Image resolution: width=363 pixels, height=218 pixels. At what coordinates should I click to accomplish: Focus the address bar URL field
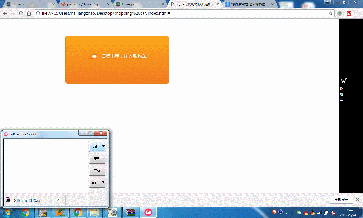tap(184, 13)
